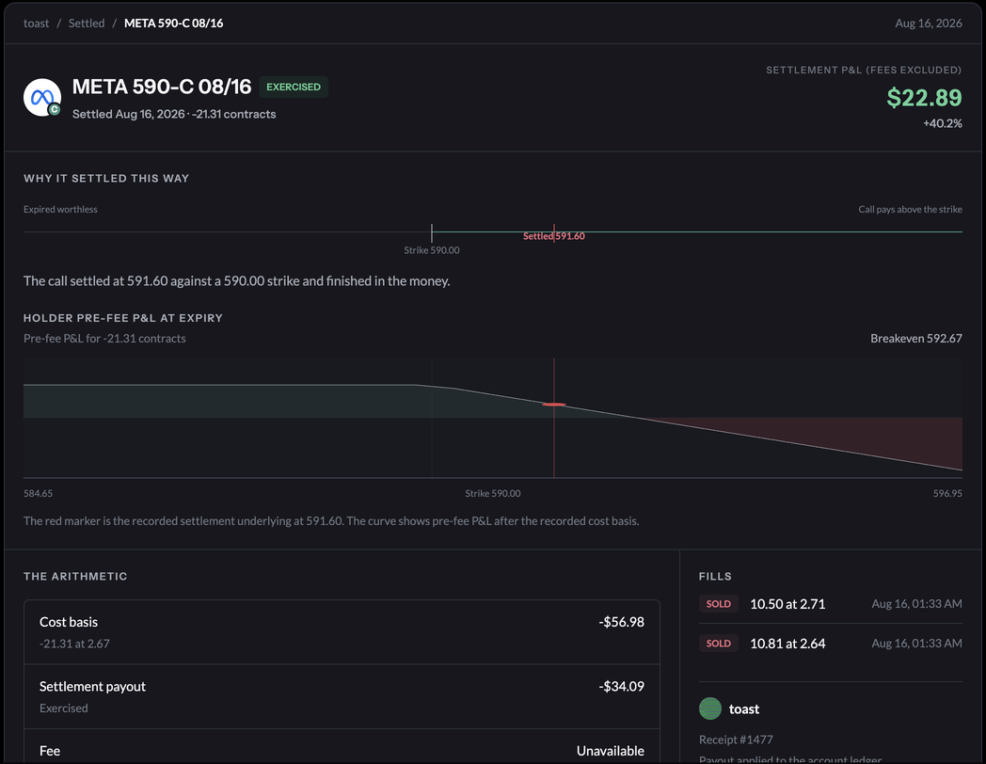Click first fill timestamp Aug 16, 01:33 AM
The image size is (986, 764).
point(916,604)
